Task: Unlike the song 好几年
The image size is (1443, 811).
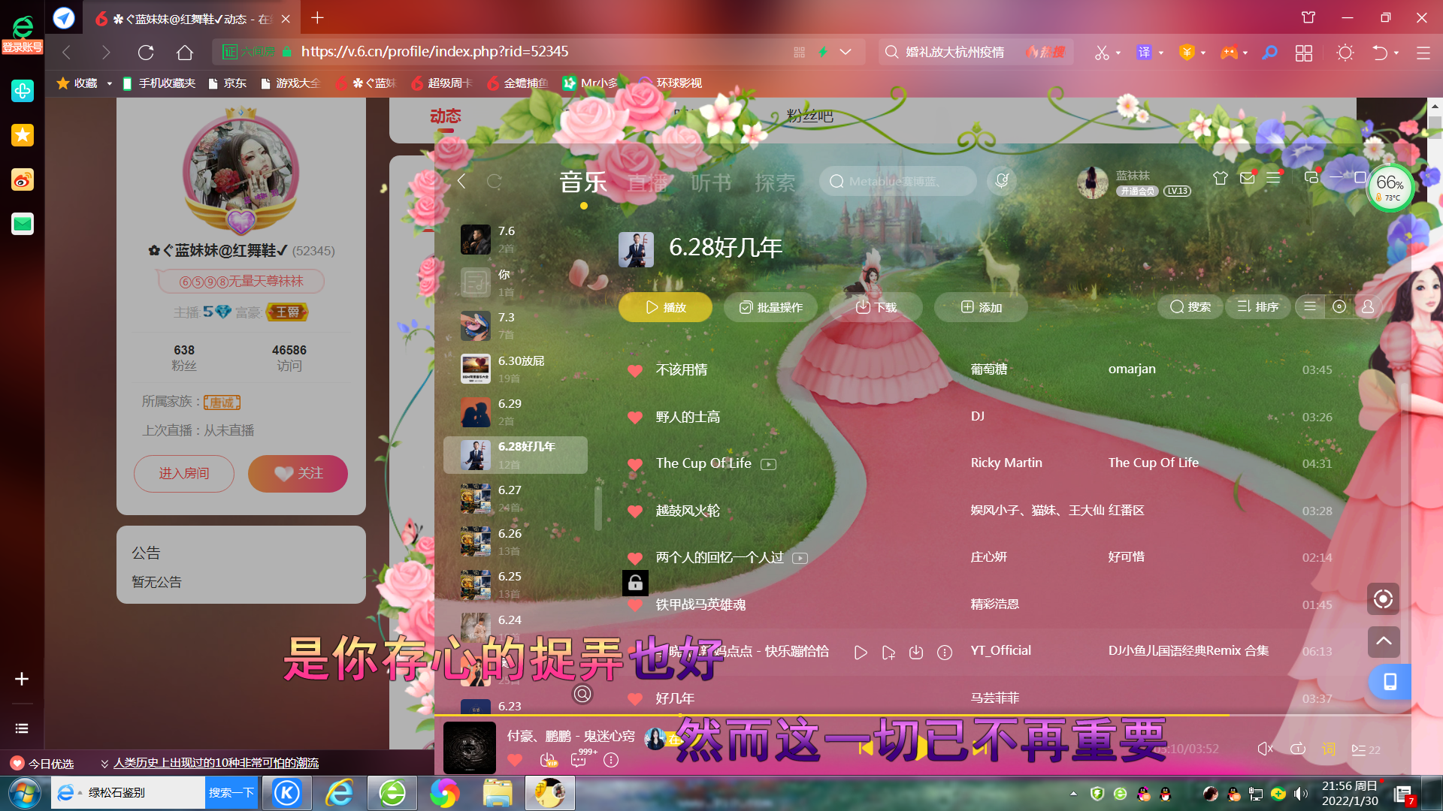Action: pyautogui.click(x=635, y=699)
